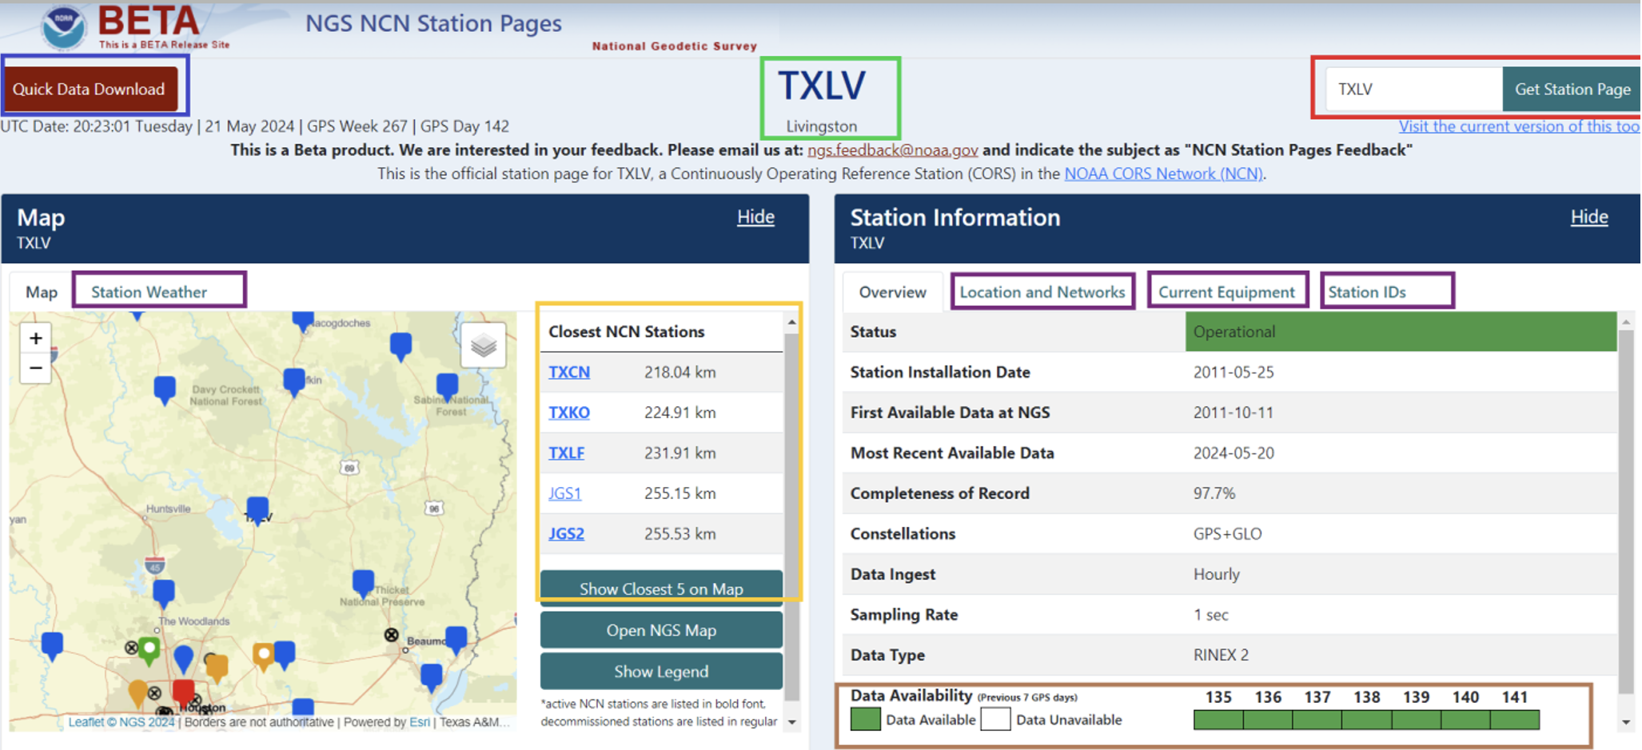This screenshot has width=1642, height=750.
Task: Toggle Show Closest 5 on Map
Action: coord(661,588)
